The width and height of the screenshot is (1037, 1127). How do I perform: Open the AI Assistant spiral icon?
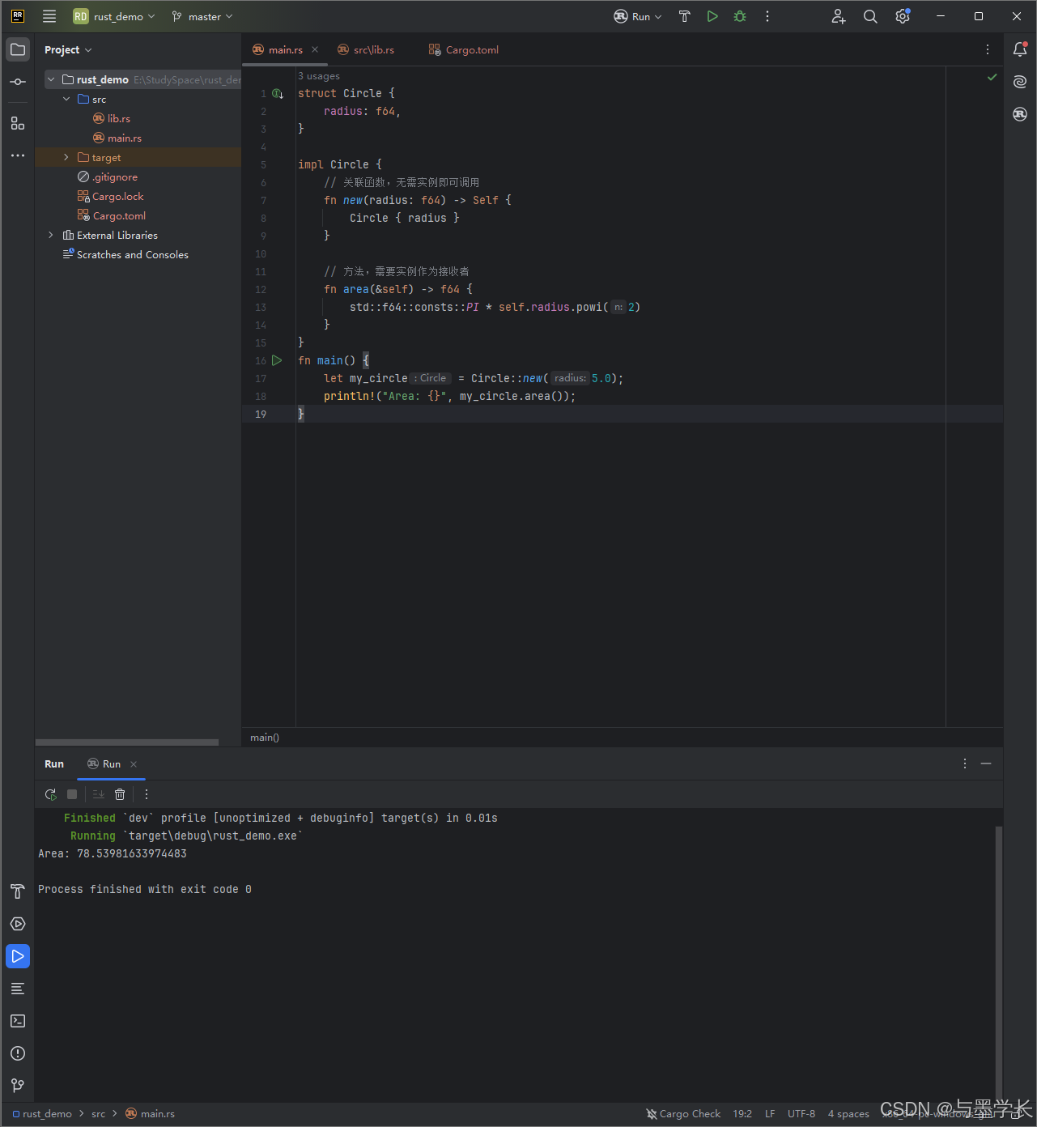coord(1020,82)
